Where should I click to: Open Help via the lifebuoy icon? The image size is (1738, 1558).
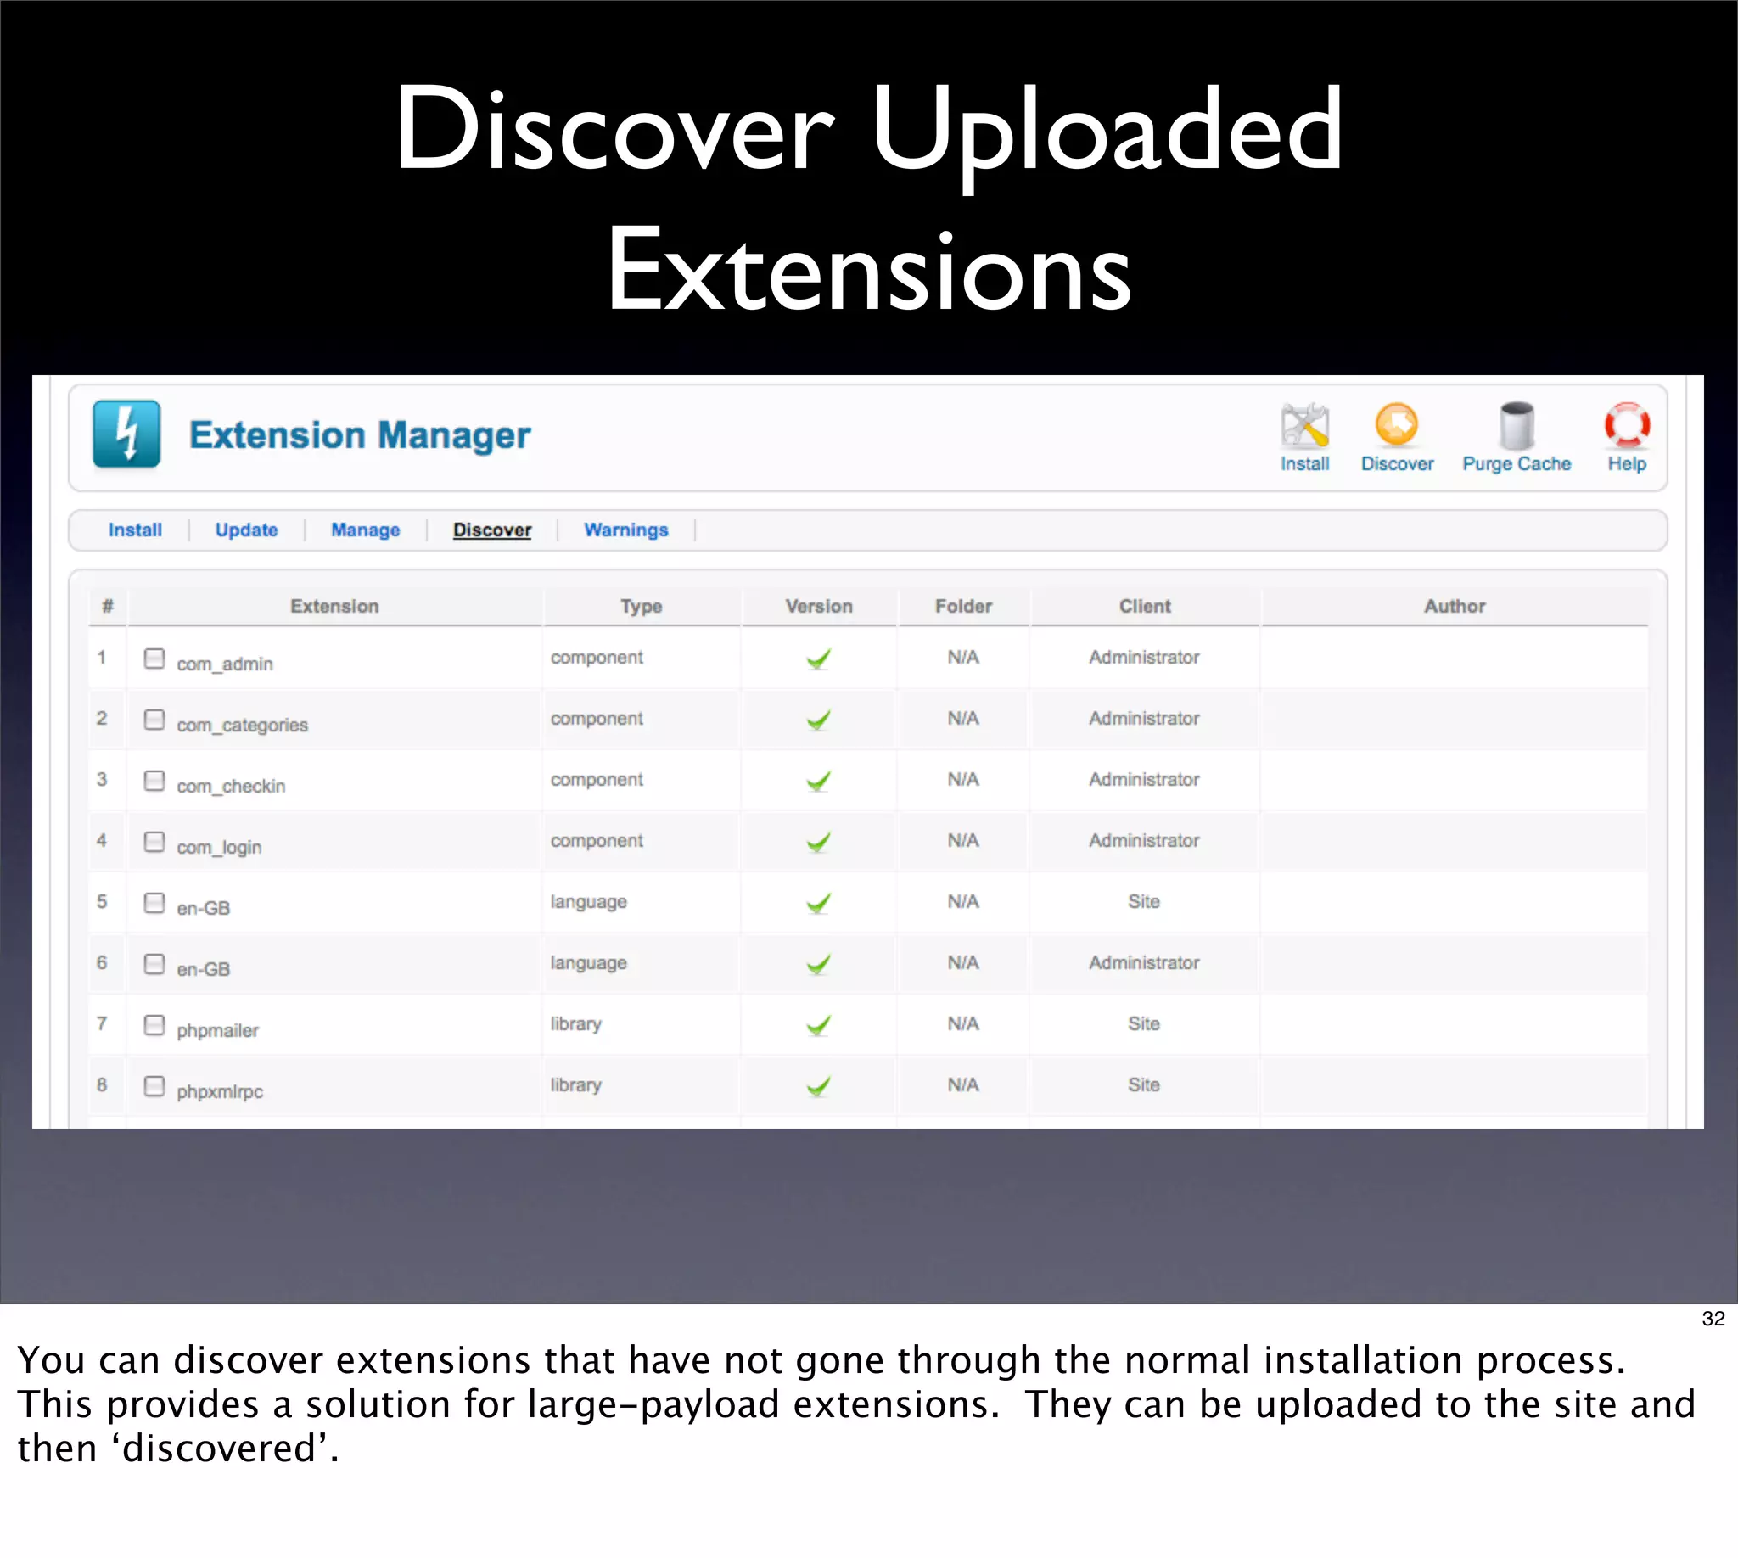click(x=1627, y=425)
